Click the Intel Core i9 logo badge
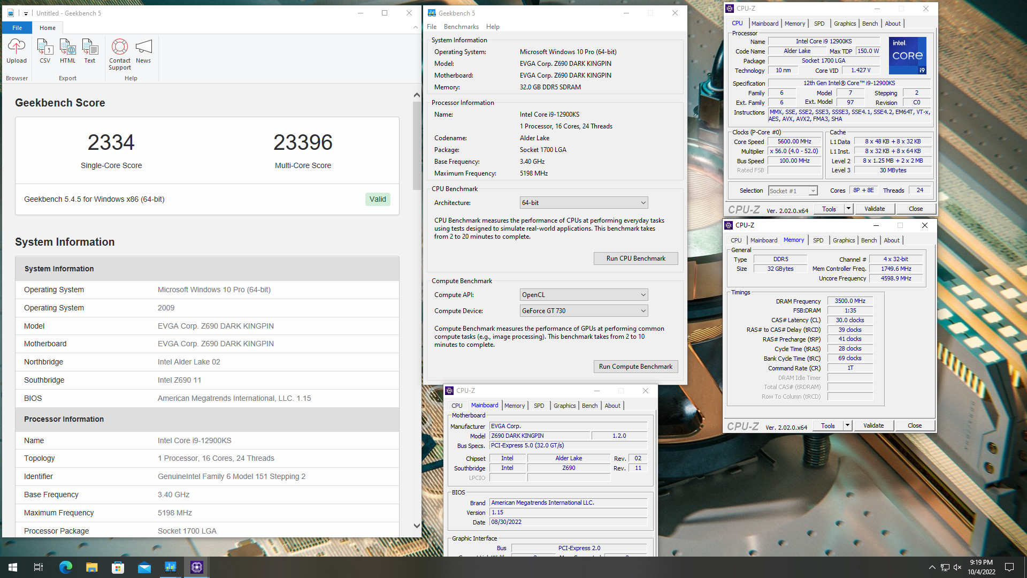This screenshot has height=578, width=1027. (907, 56)
